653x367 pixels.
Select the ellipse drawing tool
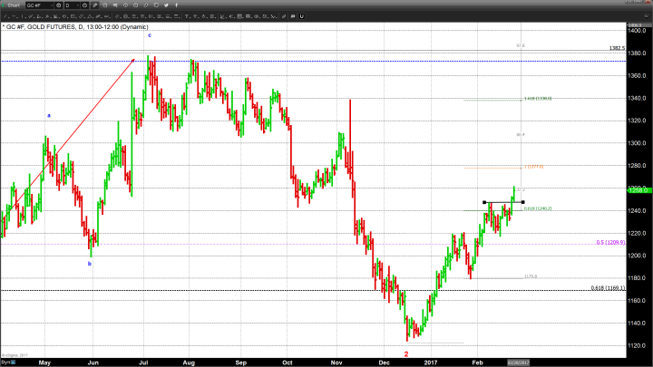click(81, 16)
